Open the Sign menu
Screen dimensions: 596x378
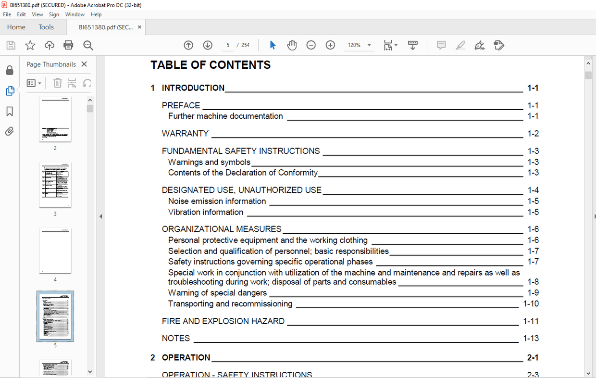pyautogui.click(x=54, y=14)
